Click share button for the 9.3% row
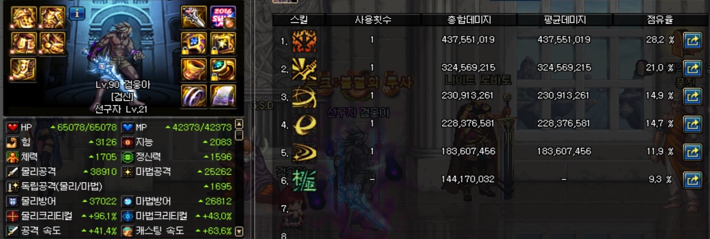 tap(692, 180)
